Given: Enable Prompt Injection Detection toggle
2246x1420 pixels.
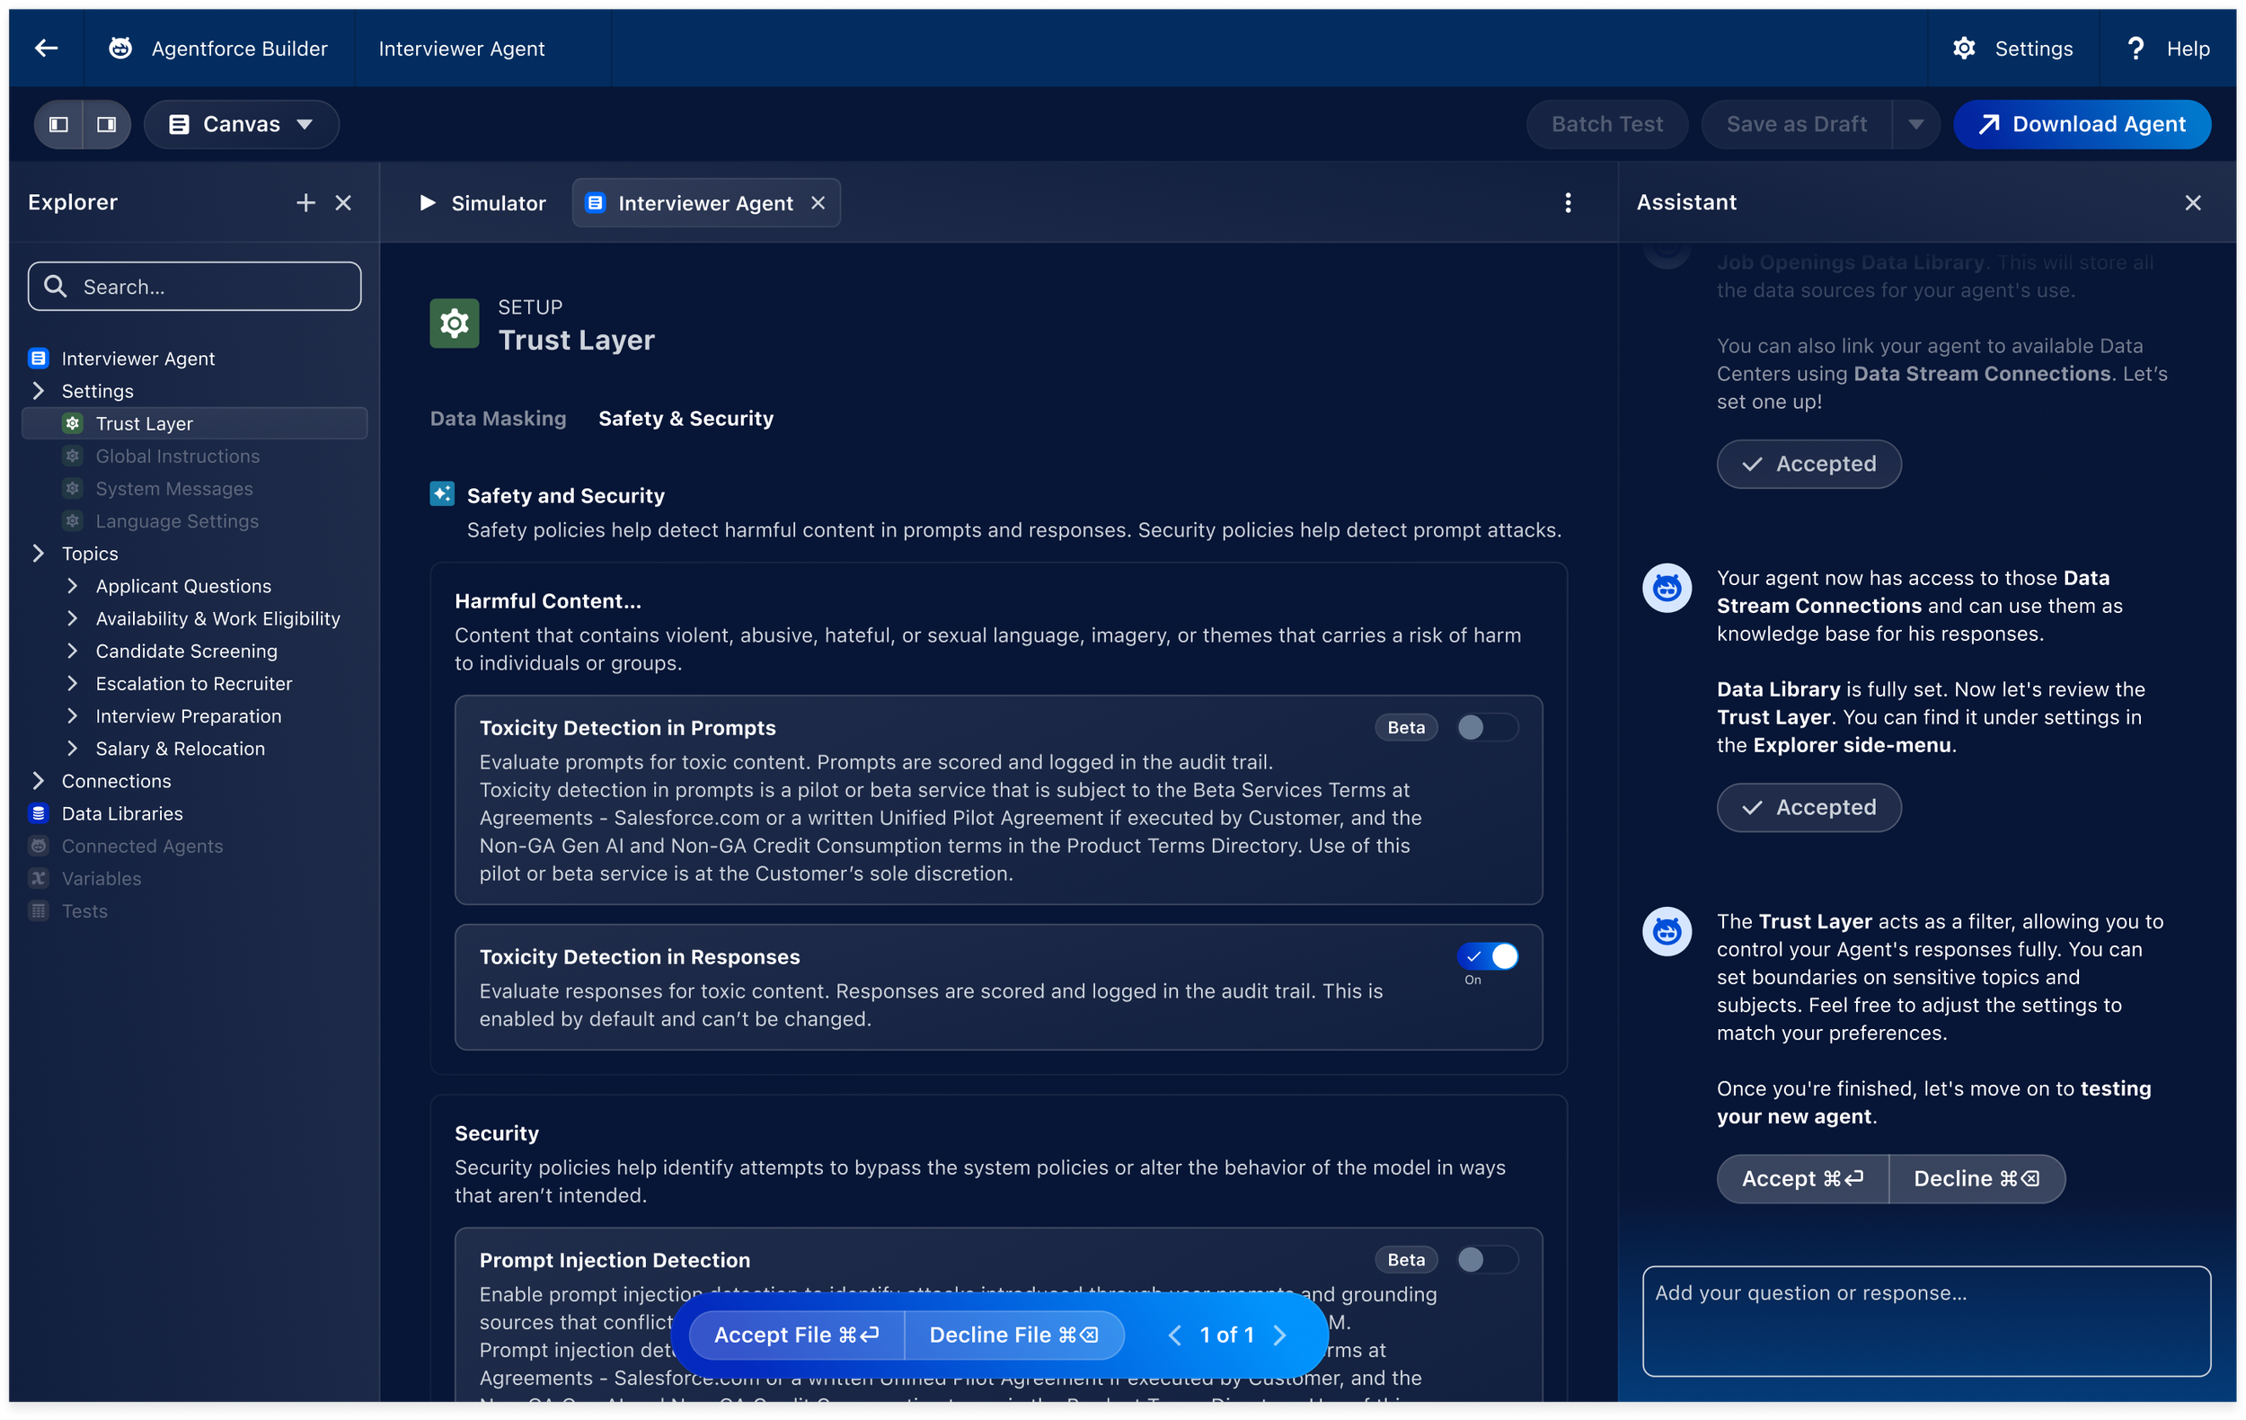Looking at the screenshot, I should [1488, 1259].
